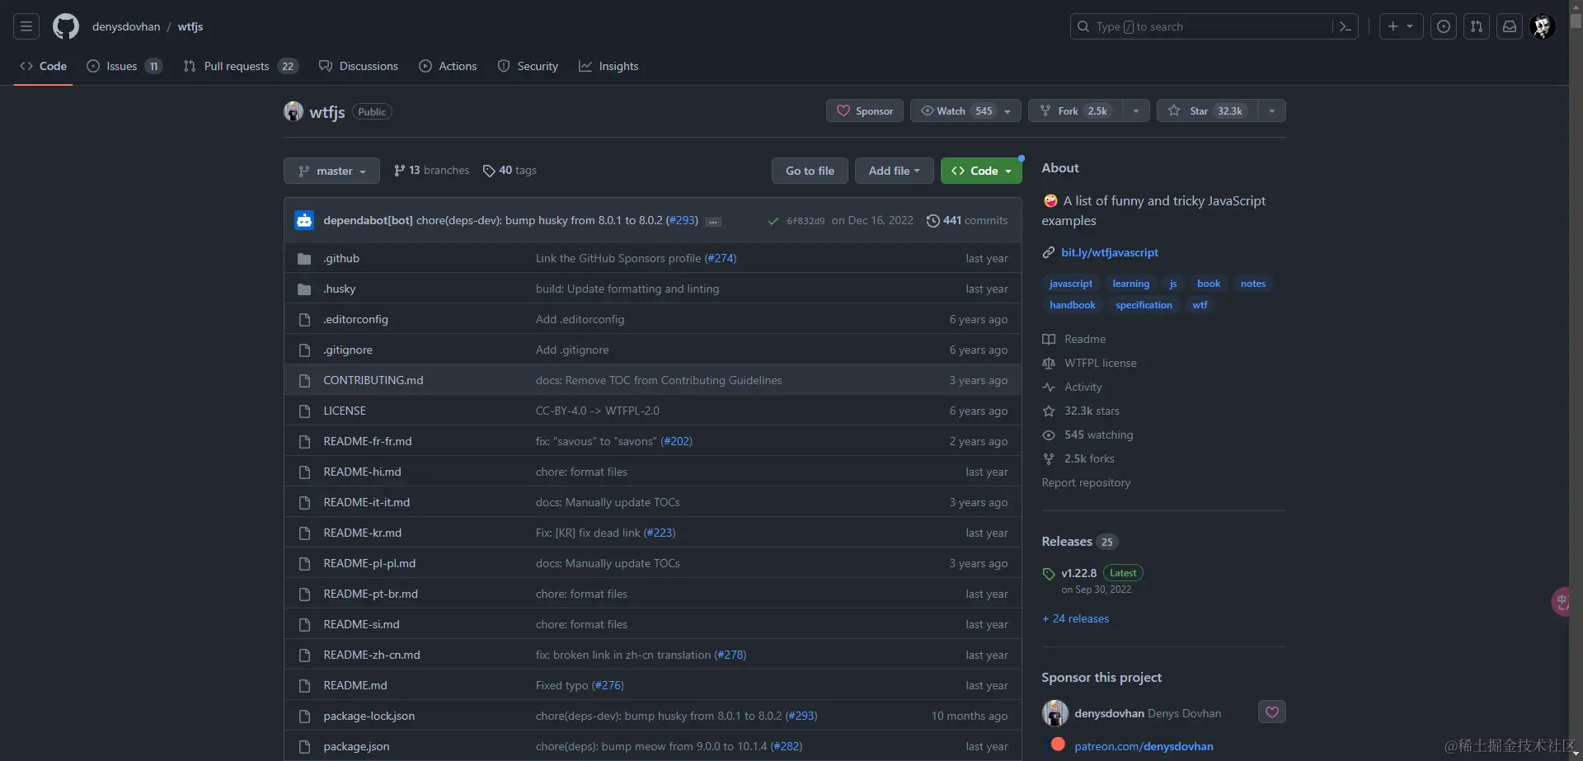
Task: Open the create new plus menu
Action: (x=1401, y=26)
